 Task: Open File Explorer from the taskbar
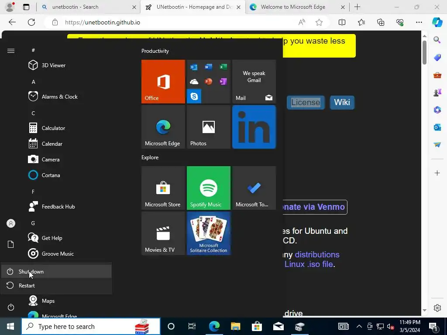235,326
